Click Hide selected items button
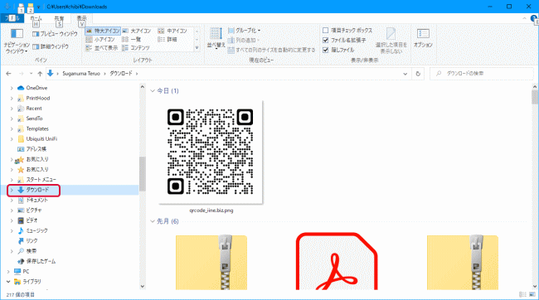This screenshot has width=539, height=300. tap(391, 41)
